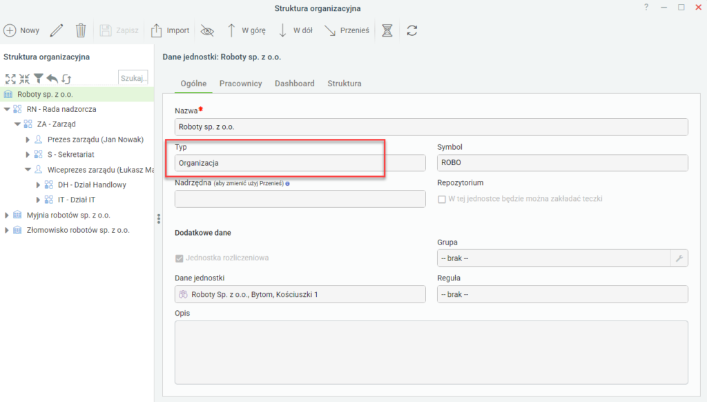Click the Nadrzędna info icon
707x402 pixels.
(x=288, y=184)
